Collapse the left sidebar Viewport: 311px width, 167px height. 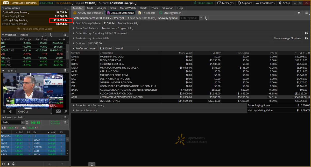pos(3,164)
